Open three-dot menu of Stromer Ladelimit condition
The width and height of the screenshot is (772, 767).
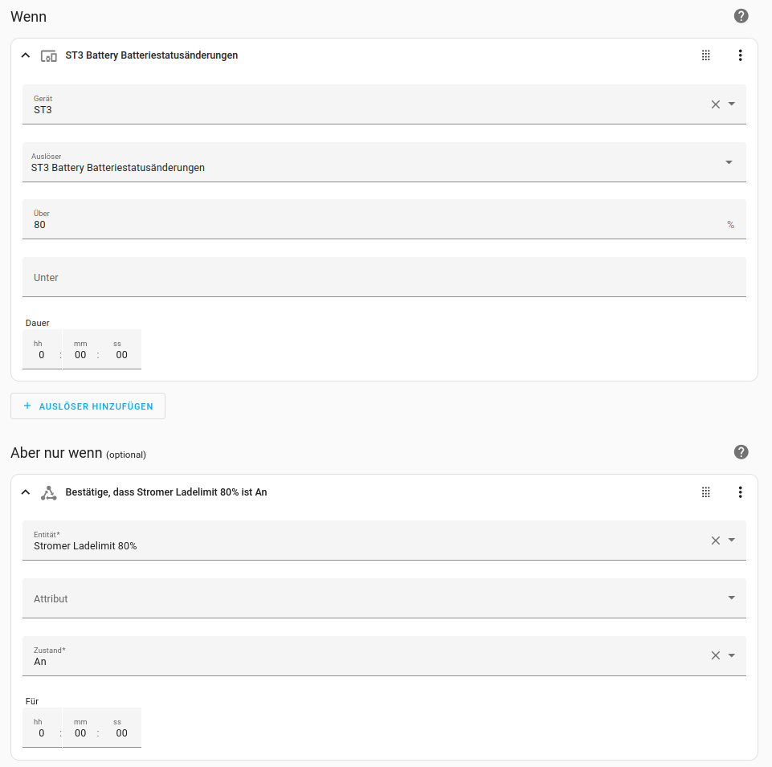point(740,492)
